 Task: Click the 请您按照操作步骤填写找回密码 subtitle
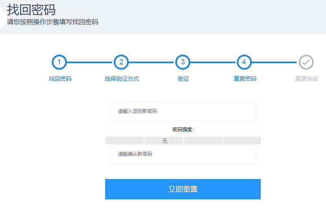coord(53,22)
